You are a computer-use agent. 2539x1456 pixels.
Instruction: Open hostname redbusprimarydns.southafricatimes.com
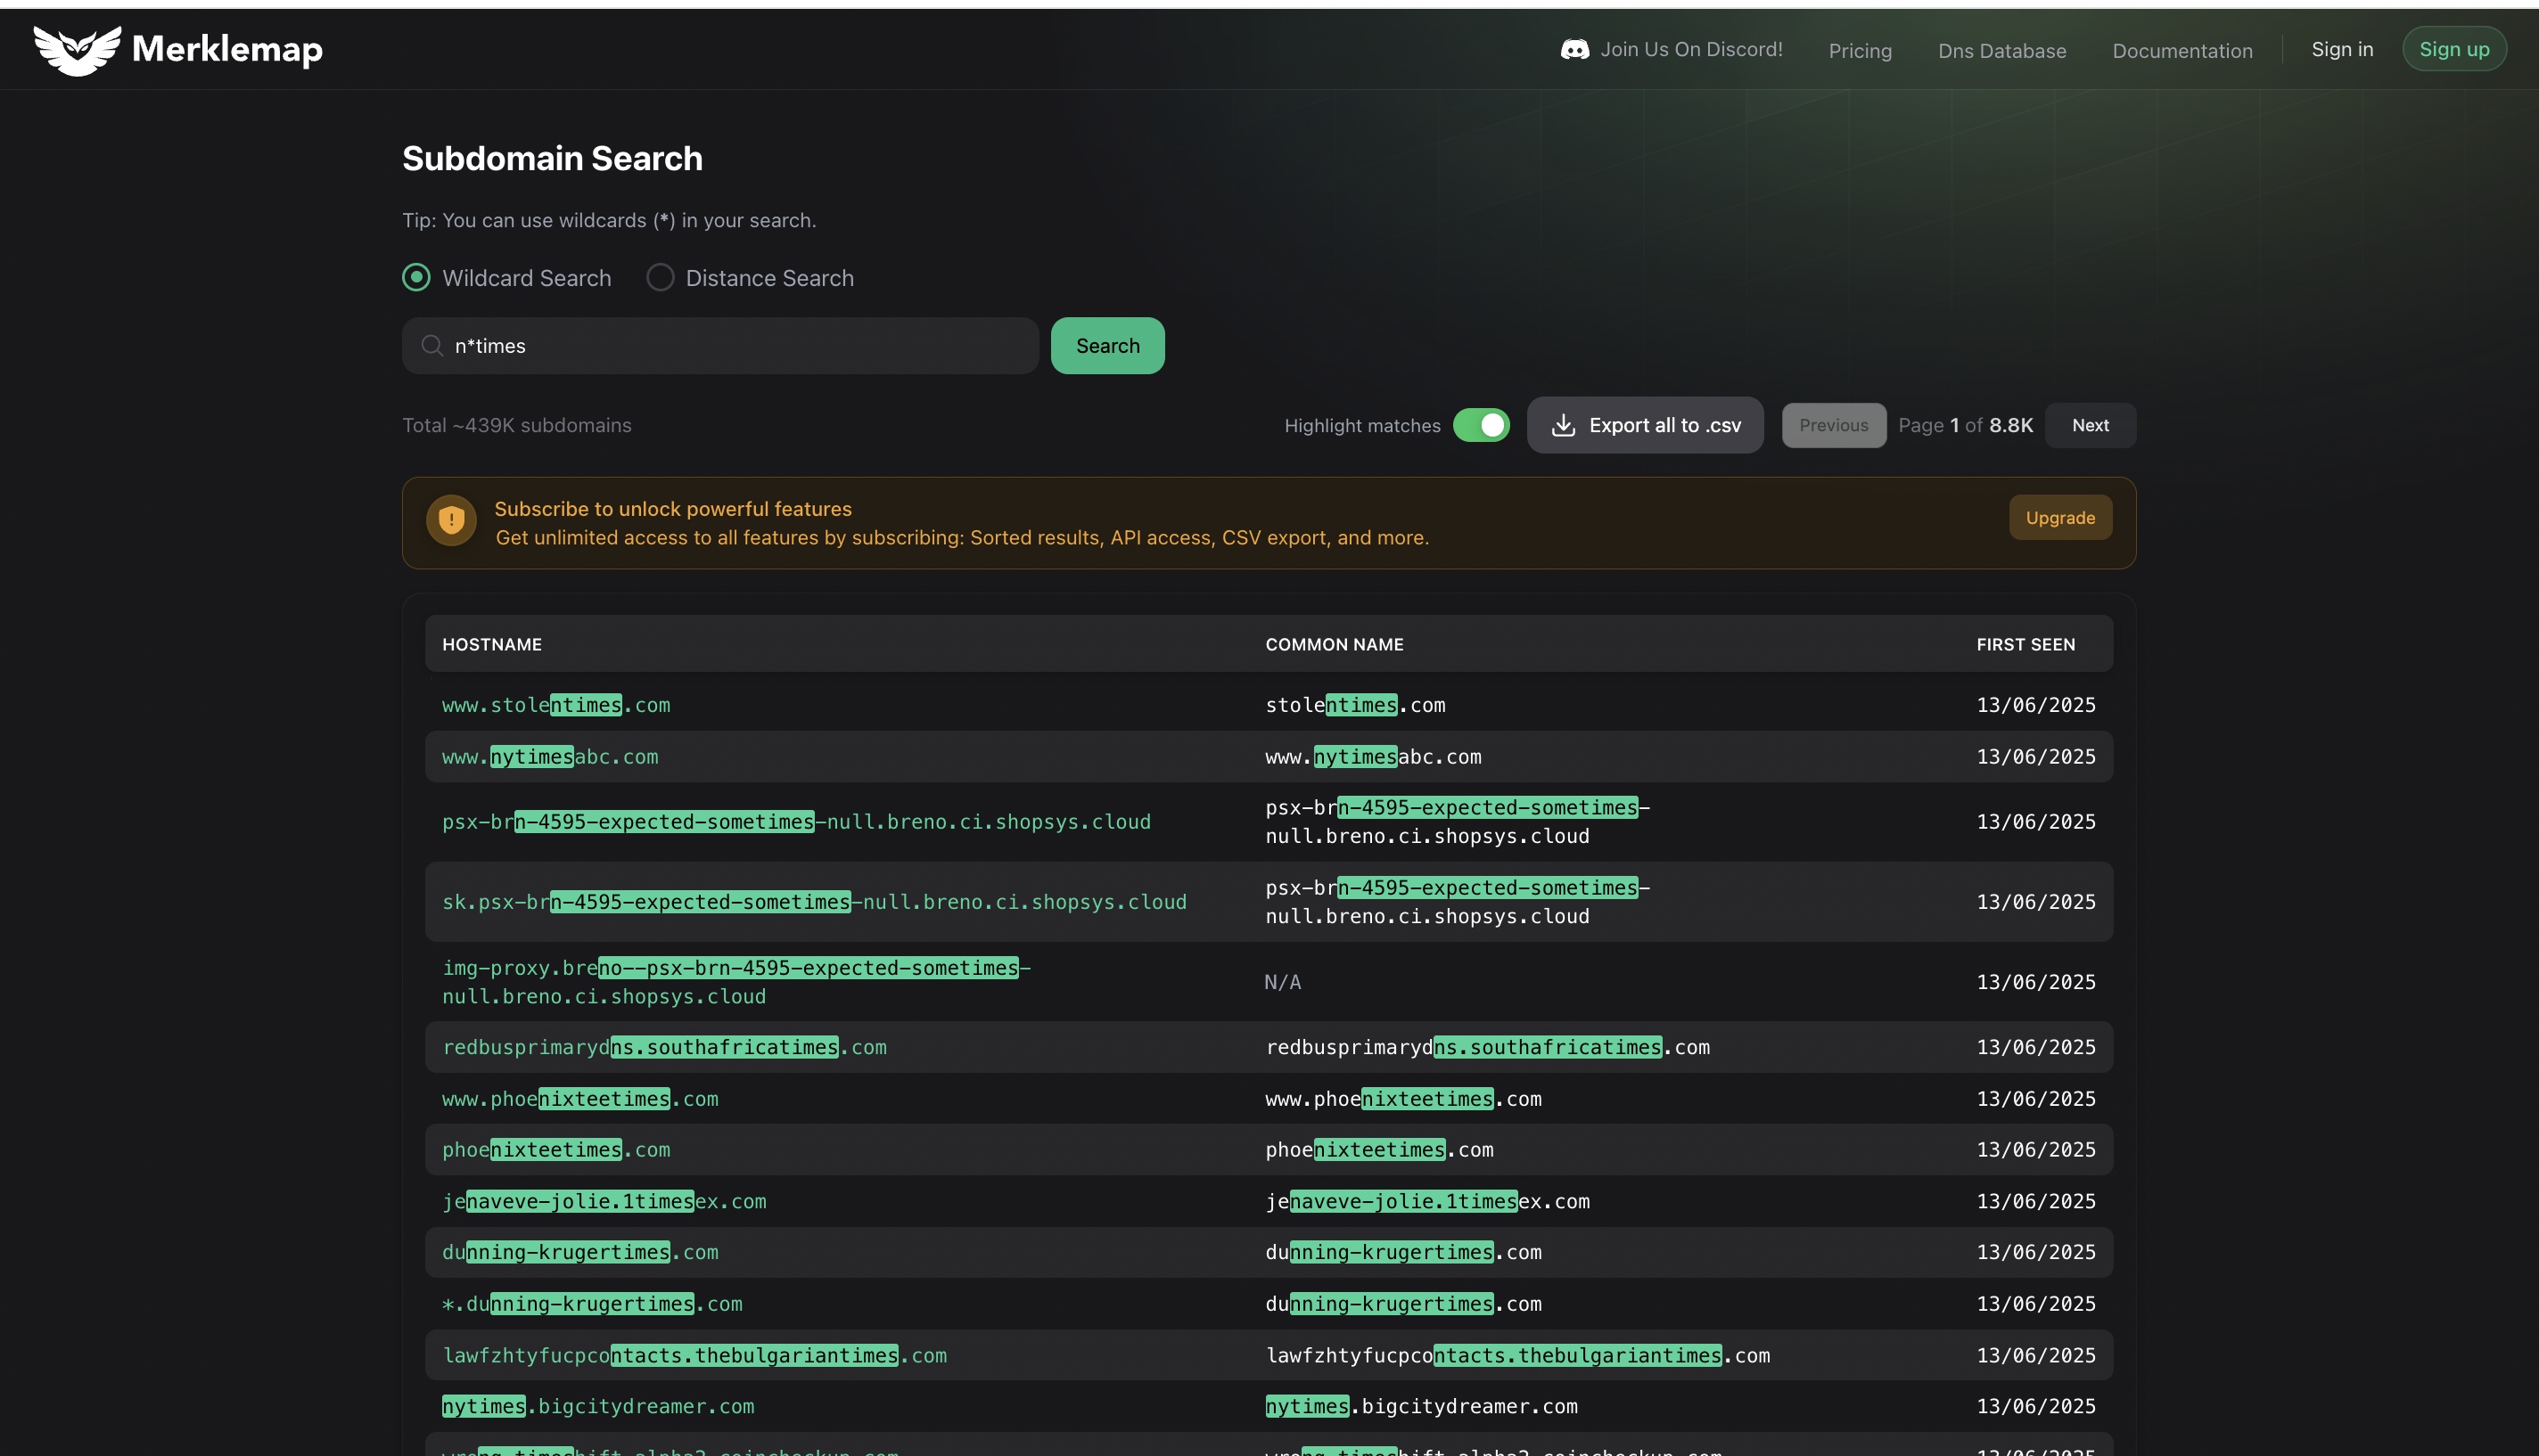[663, 1046]
